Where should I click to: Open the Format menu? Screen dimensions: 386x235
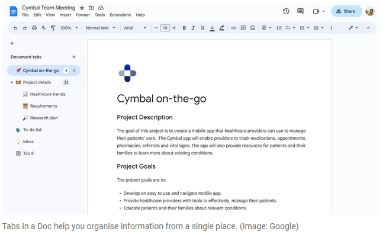tap(83, 15)
